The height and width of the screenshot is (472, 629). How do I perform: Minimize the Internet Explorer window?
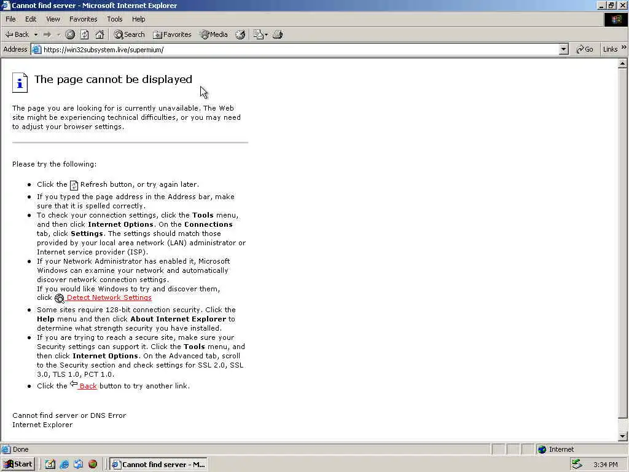tap(601, 5)
